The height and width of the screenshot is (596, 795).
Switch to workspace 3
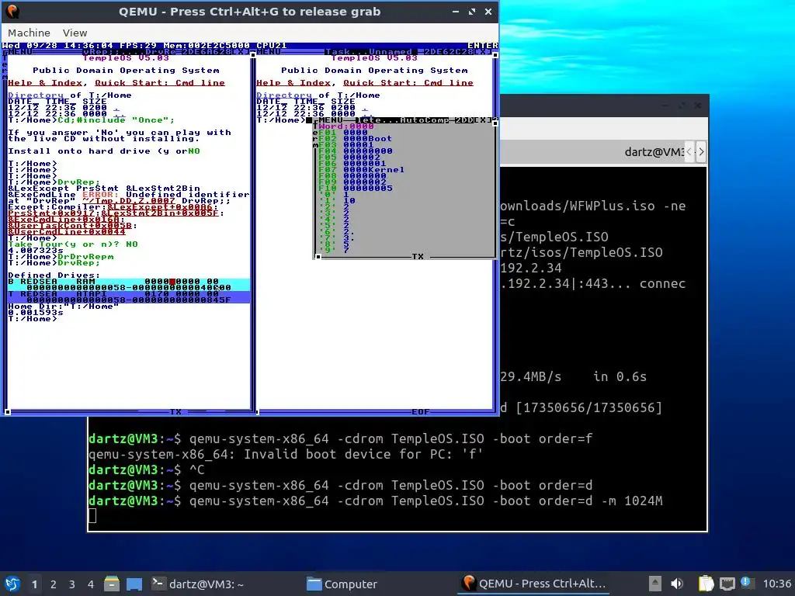coord(72,584)
